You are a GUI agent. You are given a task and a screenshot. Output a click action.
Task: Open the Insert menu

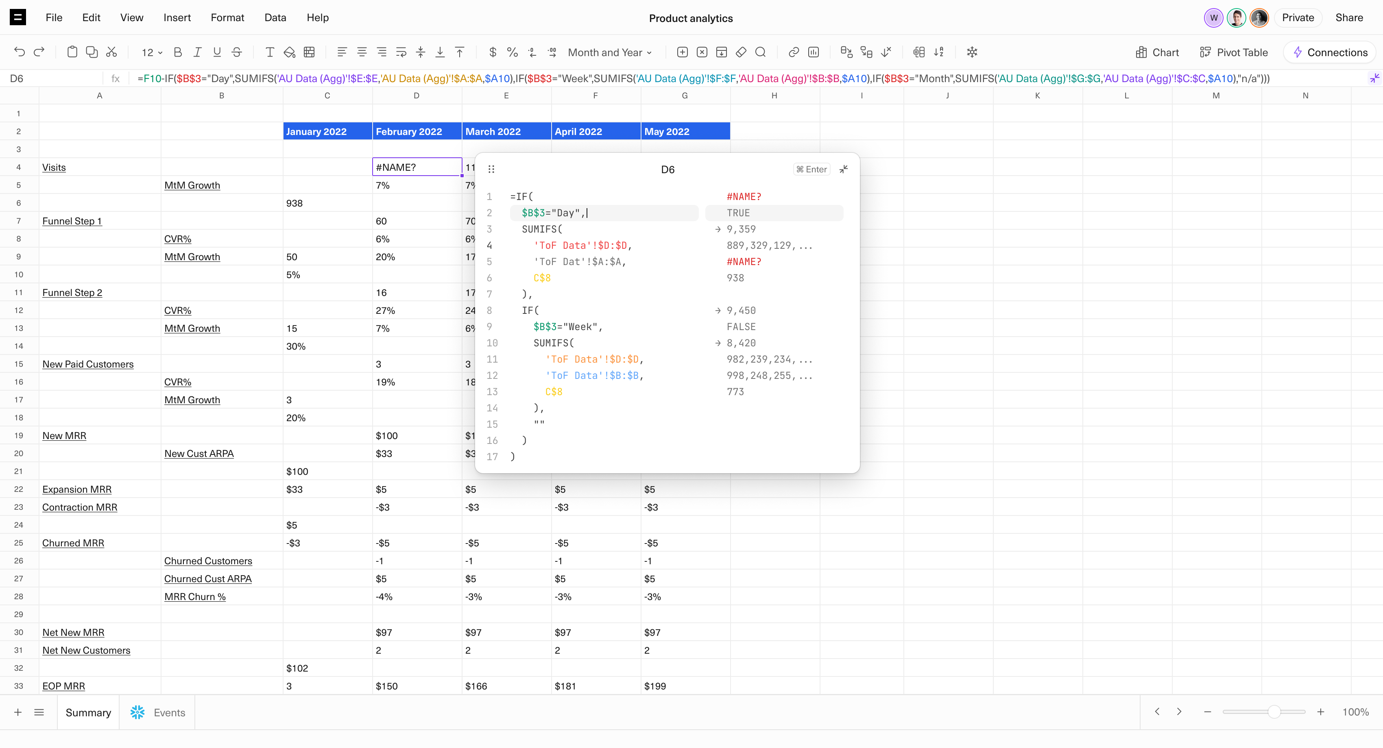tap(177, 18)
